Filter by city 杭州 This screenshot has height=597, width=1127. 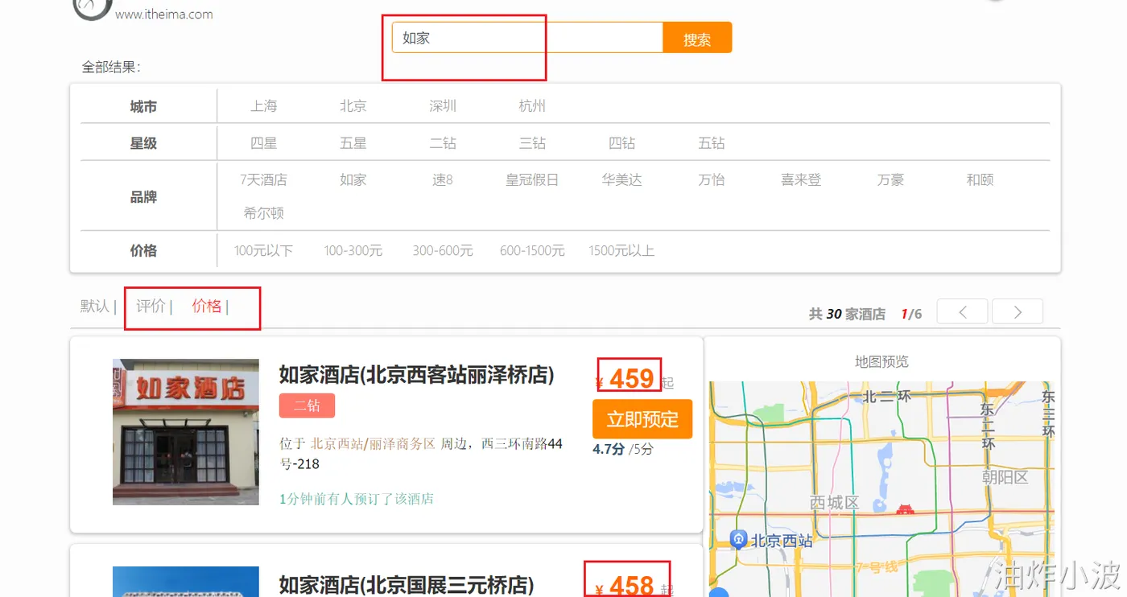point(532,106)
